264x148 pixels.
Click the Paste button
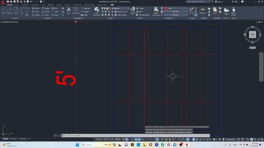215,11
